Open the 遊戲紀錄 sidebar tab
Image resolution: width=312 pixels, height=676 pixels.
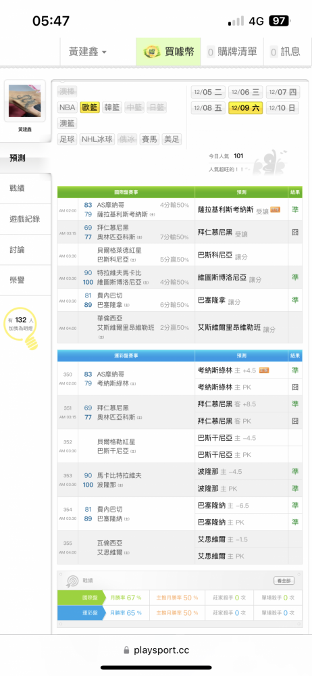click(x=26, y=219)
